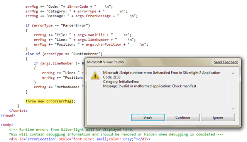Click 'Microsoft JScript runtime error' message line
This screenshot has width=247, height=142.
(162, 73)
